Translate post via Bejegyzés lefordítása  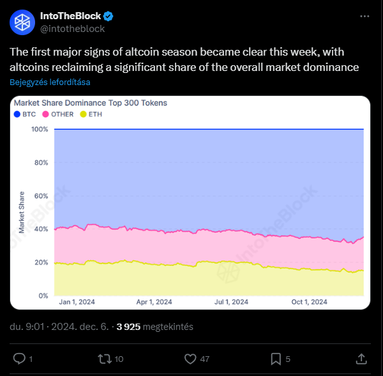coord(50,82)
